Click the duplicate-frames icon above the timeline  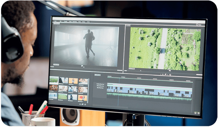(x=165, y=74)
